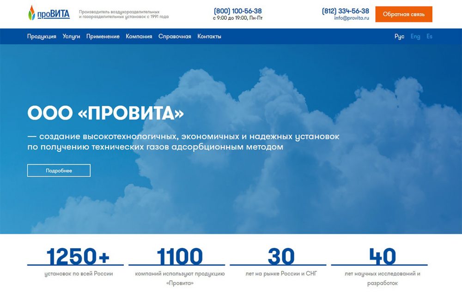Switch the site language to Eng
Image resolution: width=462 pixels, height=299 pixels.
tap(415, 36)
